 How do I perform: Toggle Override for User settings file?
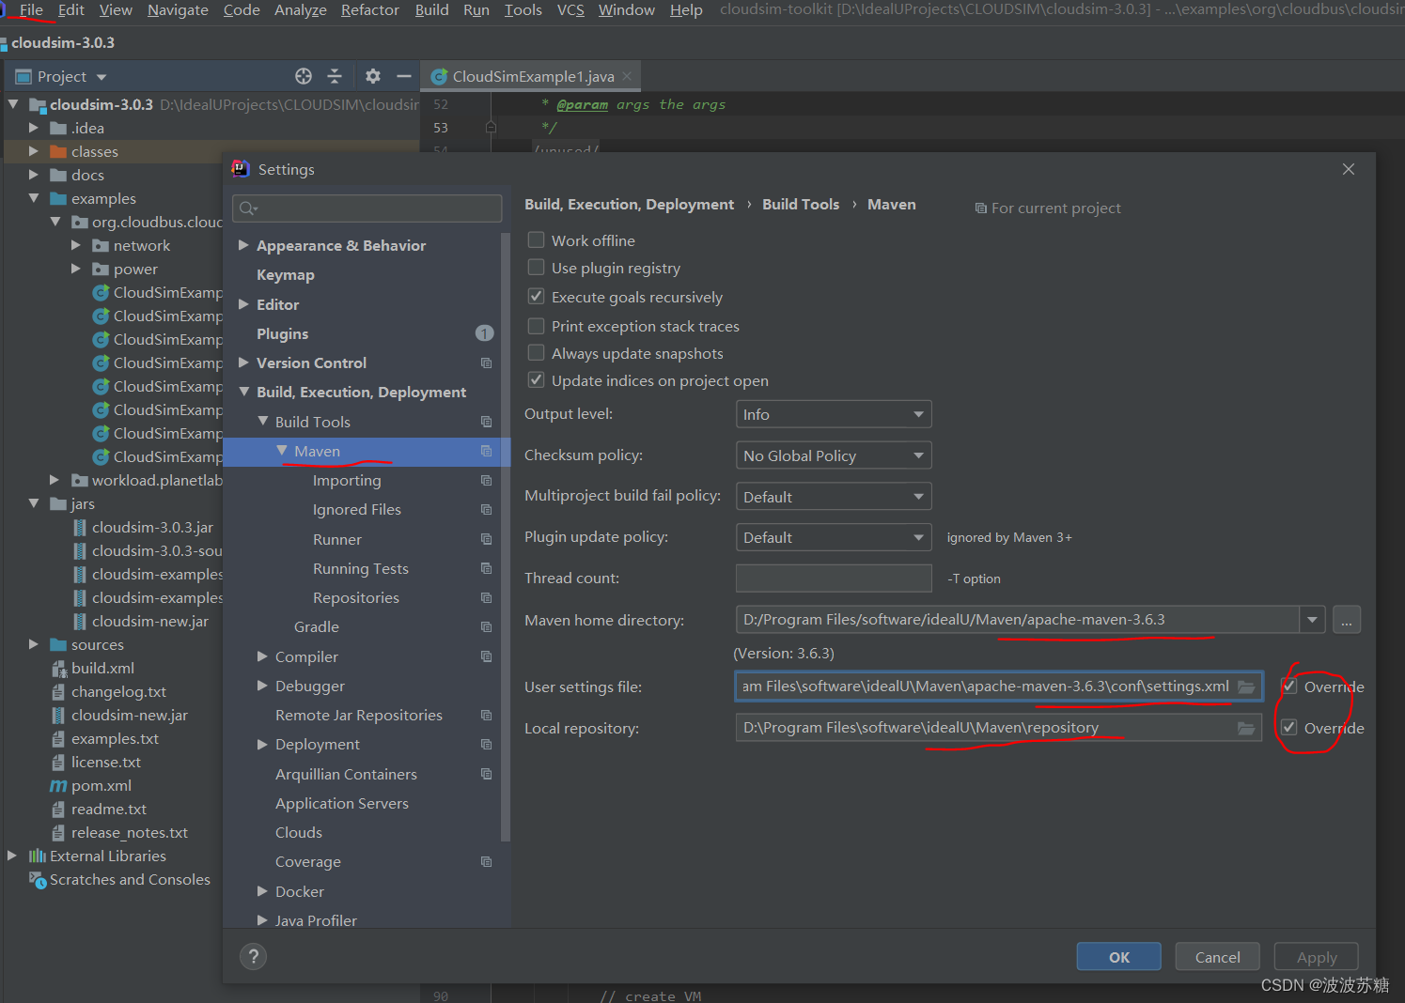[x=1289, y=686]
